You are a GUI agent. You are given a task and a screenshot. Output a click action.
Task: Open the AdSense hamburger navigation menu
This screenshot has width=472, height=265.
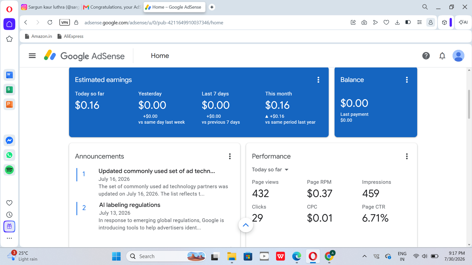(x=32, y=56)
